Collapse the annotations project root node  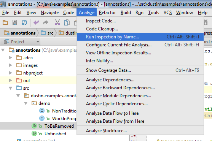pos(3,50)
